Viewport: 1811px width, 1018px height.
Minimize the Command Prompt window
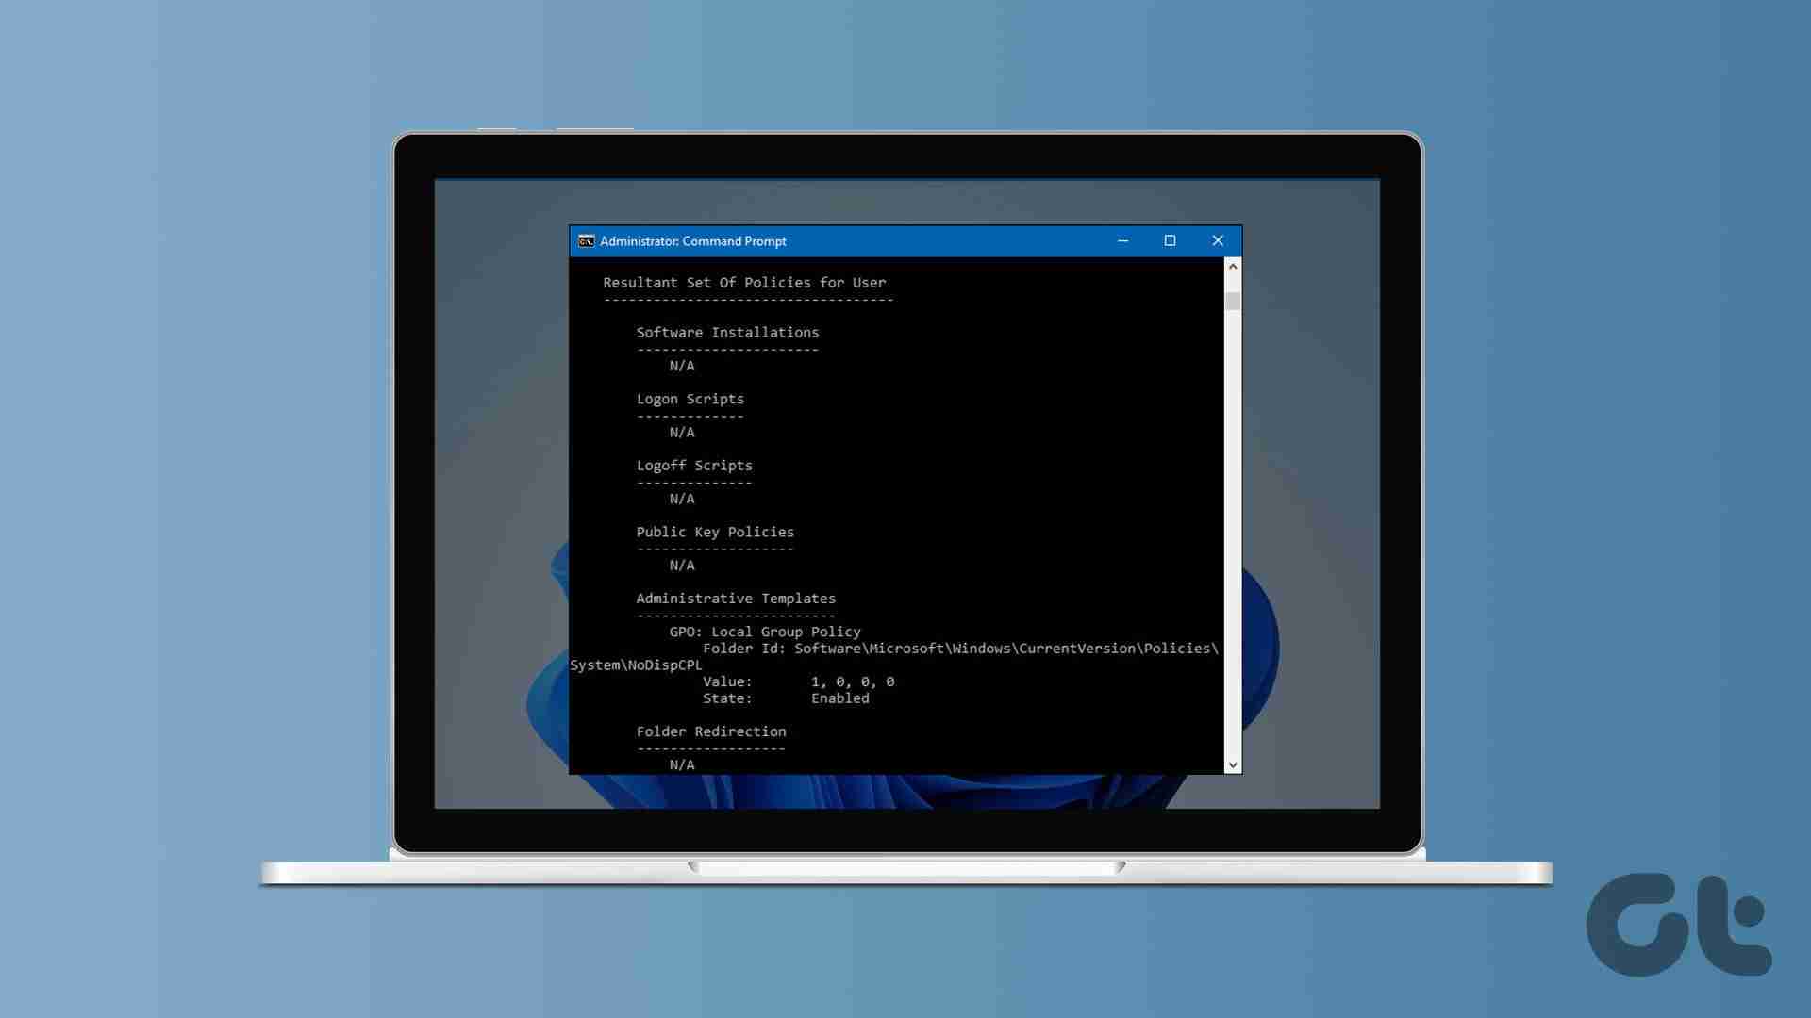click(1122, 241)
